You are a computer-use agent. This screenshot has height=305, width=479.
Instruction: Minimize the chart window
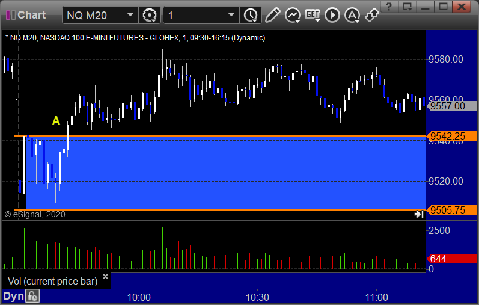pos(426,7)
